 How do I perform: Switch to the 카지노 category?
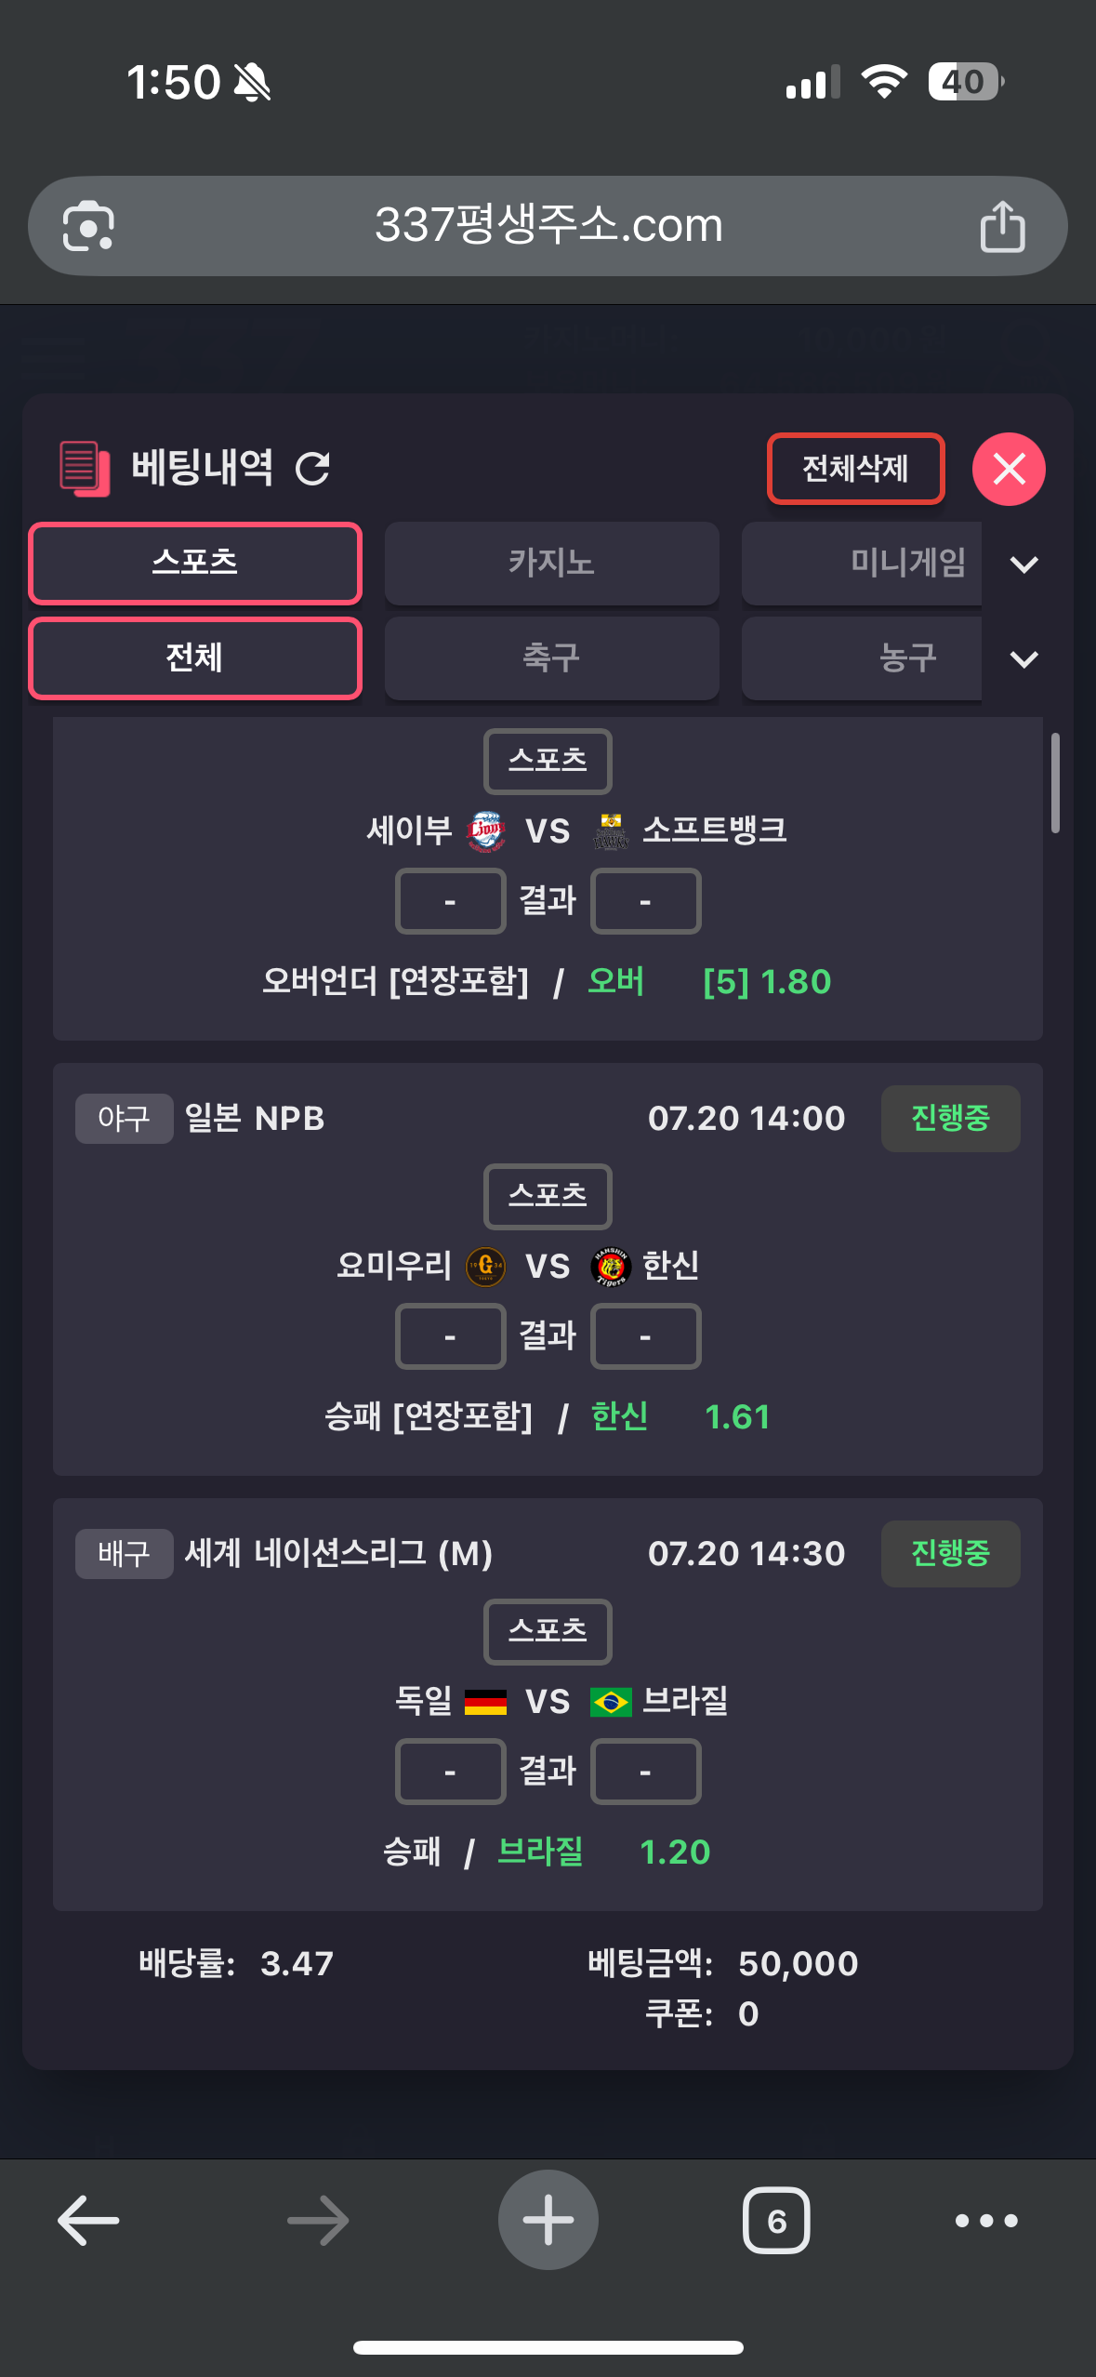551,564
